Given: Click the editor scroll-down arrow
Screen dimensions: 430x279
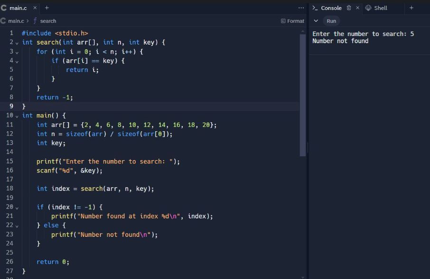Looking at the screenshot, I should [302, 277].
